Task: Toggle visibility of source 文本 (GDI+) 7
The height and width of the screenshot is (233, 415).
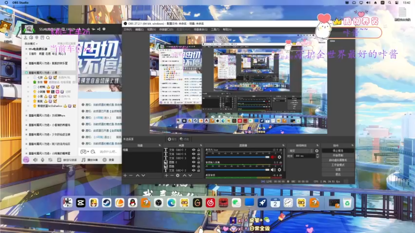Action: 193,150
